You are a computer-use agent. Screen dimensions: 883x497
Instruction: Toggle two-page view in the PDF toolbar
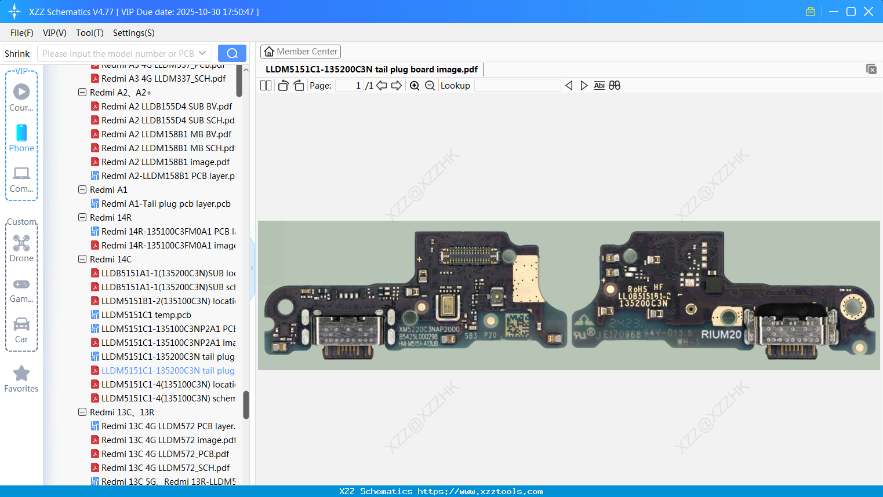265,85
